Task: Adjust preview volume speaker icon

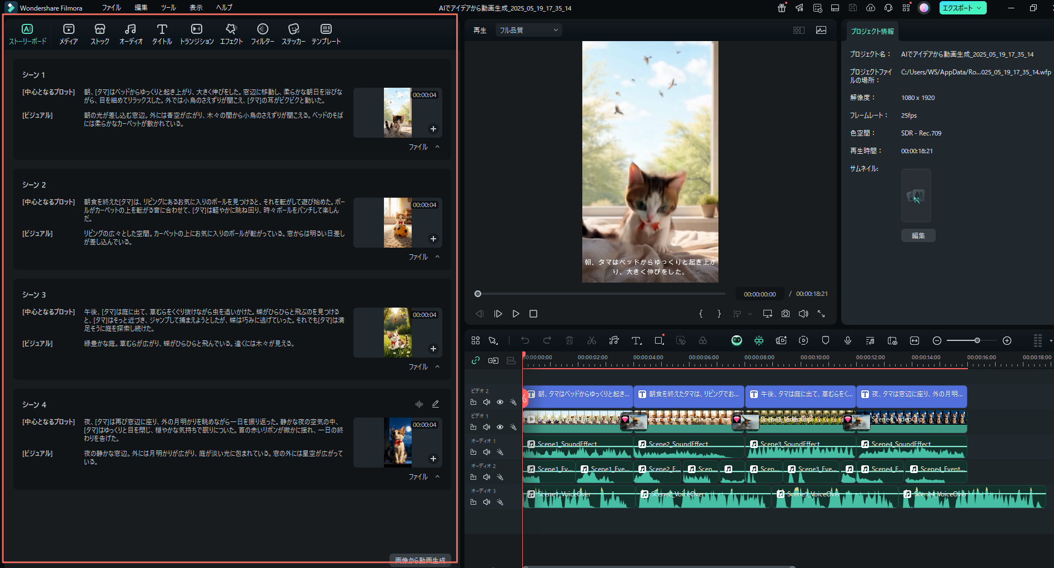Action: click(803, 314)
